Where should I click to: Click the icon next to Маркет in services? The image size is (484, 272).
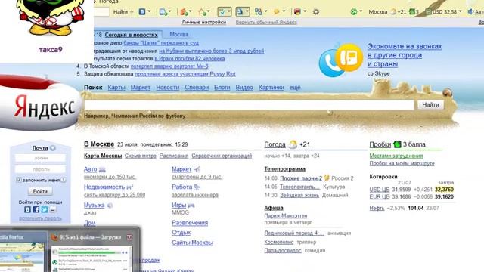click(x=197, y=169)
